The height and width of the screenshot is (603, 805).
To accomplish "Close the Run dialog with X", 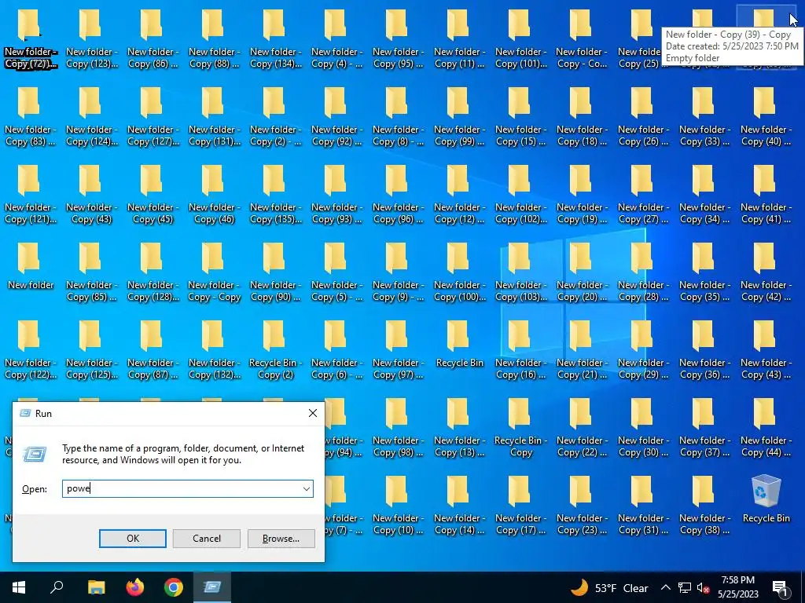I will (x=313, y=413).
